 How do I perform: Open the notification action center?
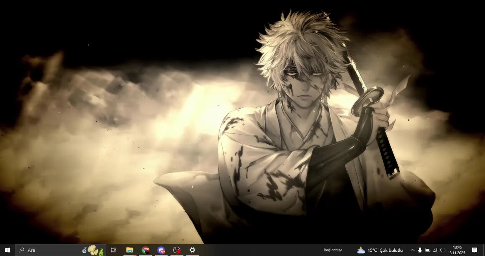click(475, 250)
